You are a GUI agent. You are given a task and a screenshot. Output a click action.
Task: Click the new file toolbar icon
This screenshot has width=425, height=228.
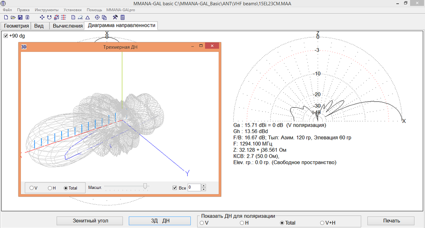6,17
